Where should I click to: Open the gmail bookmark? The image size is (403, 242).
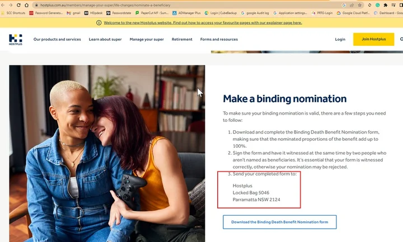click(73, 13)
